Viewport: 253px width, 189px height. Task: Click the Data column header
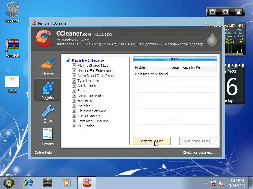(x=175, y=67)
